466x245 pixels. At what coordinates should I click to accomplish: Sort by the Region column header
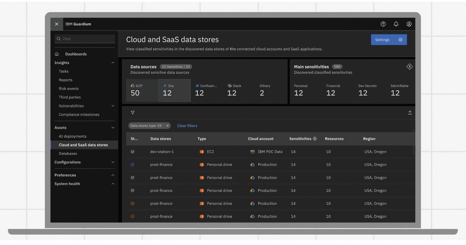[x=369, y=139]
